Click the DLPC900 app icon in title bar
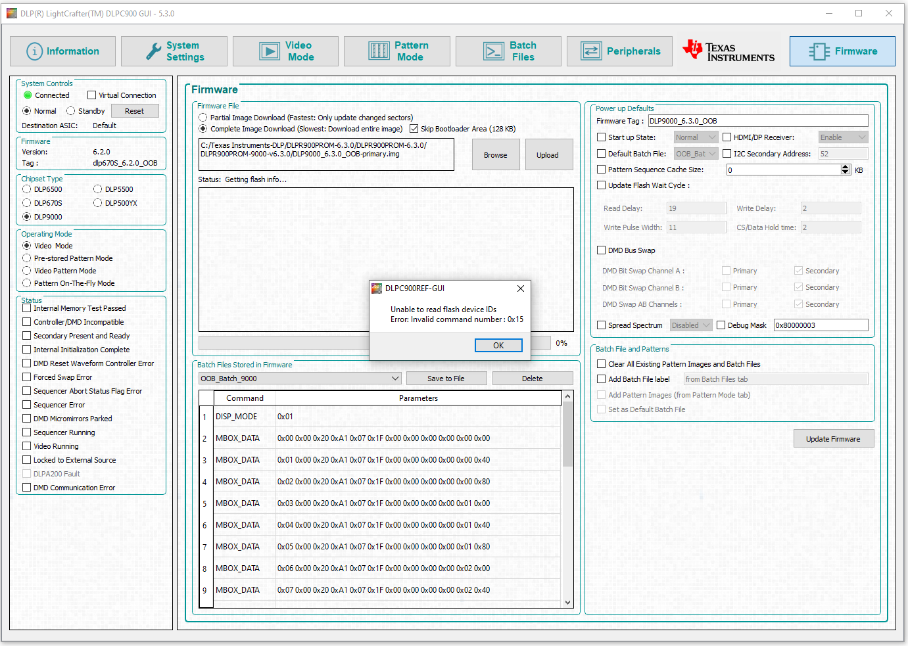 11,13
